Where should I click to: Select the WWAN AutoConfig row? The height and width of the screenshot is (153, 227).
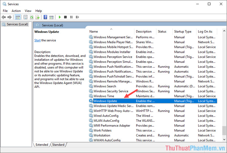coord(153,140)
